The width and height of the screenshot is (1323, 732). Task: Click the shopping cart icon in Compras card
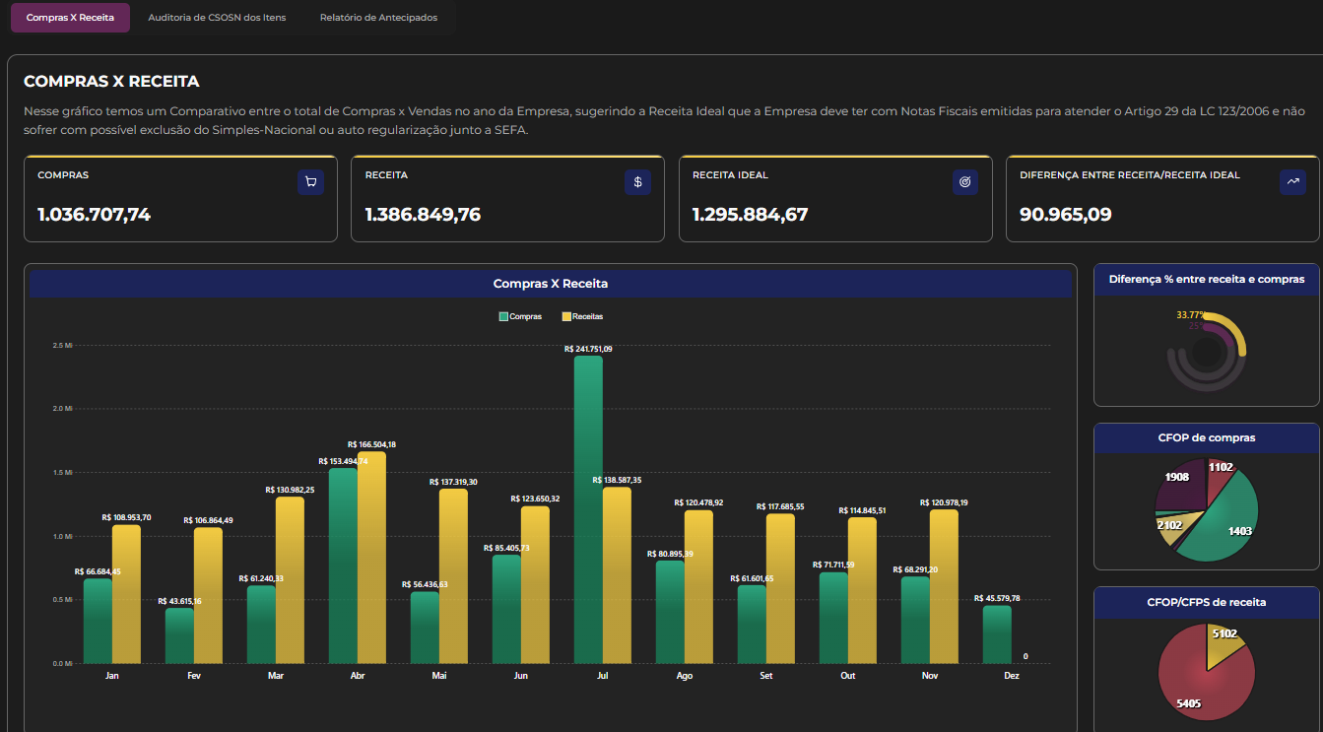pyautogui.click(x=310, y=182)
